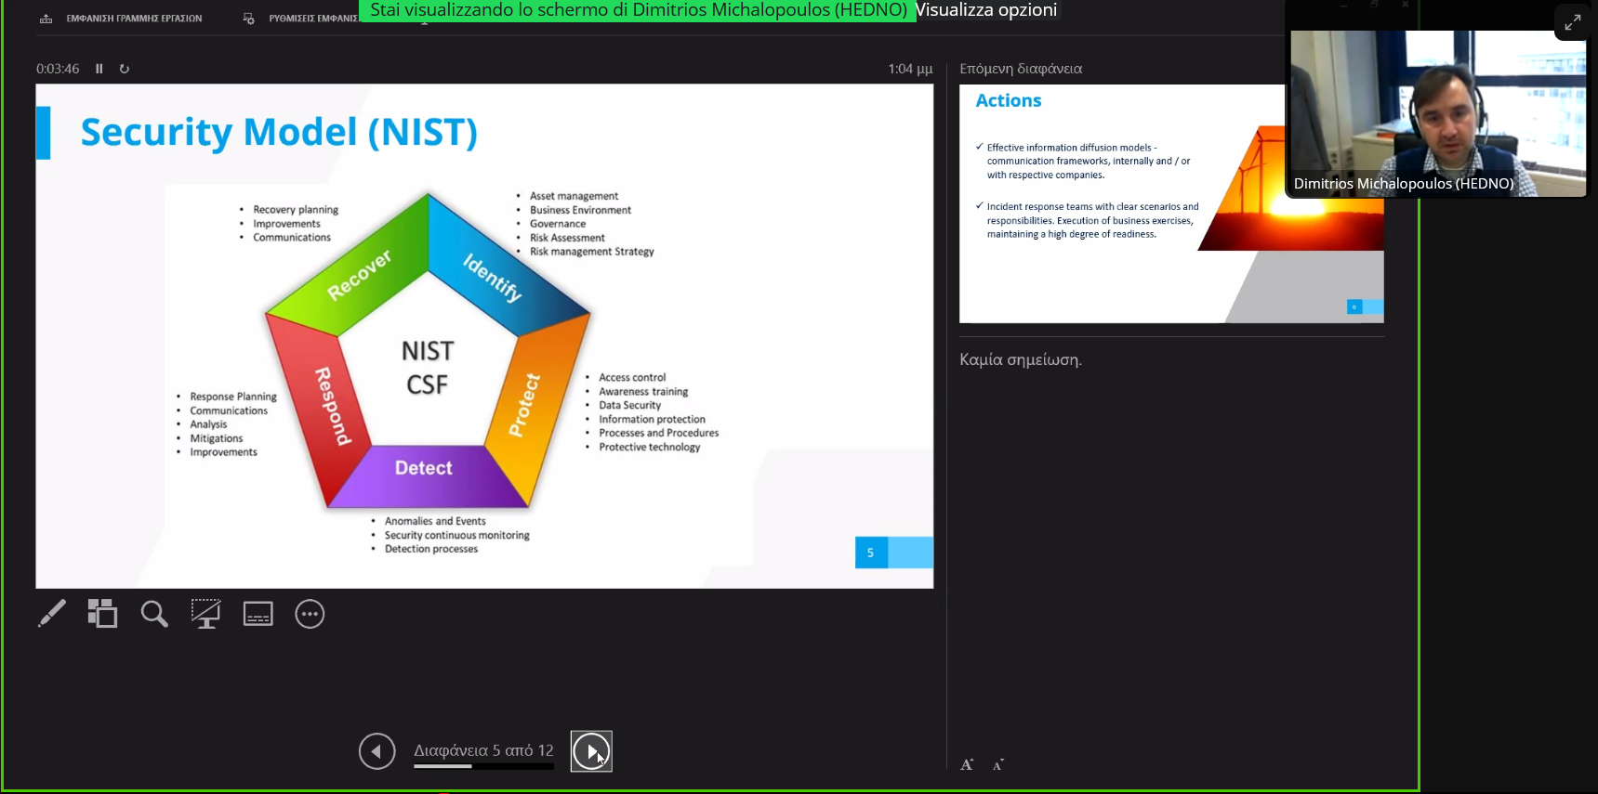Image resolution: width=1598 pixels, height=794 pixels.
Task: Restart the presentation timer
Action: (x=125, y=69)
